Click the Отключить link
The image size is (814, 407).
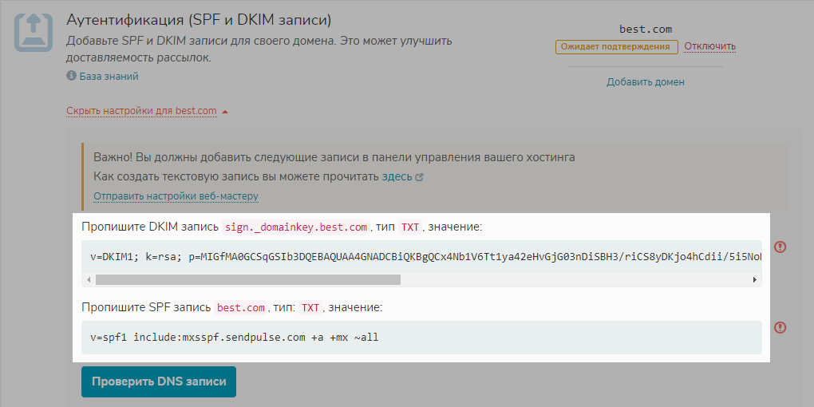pos(709,47)
